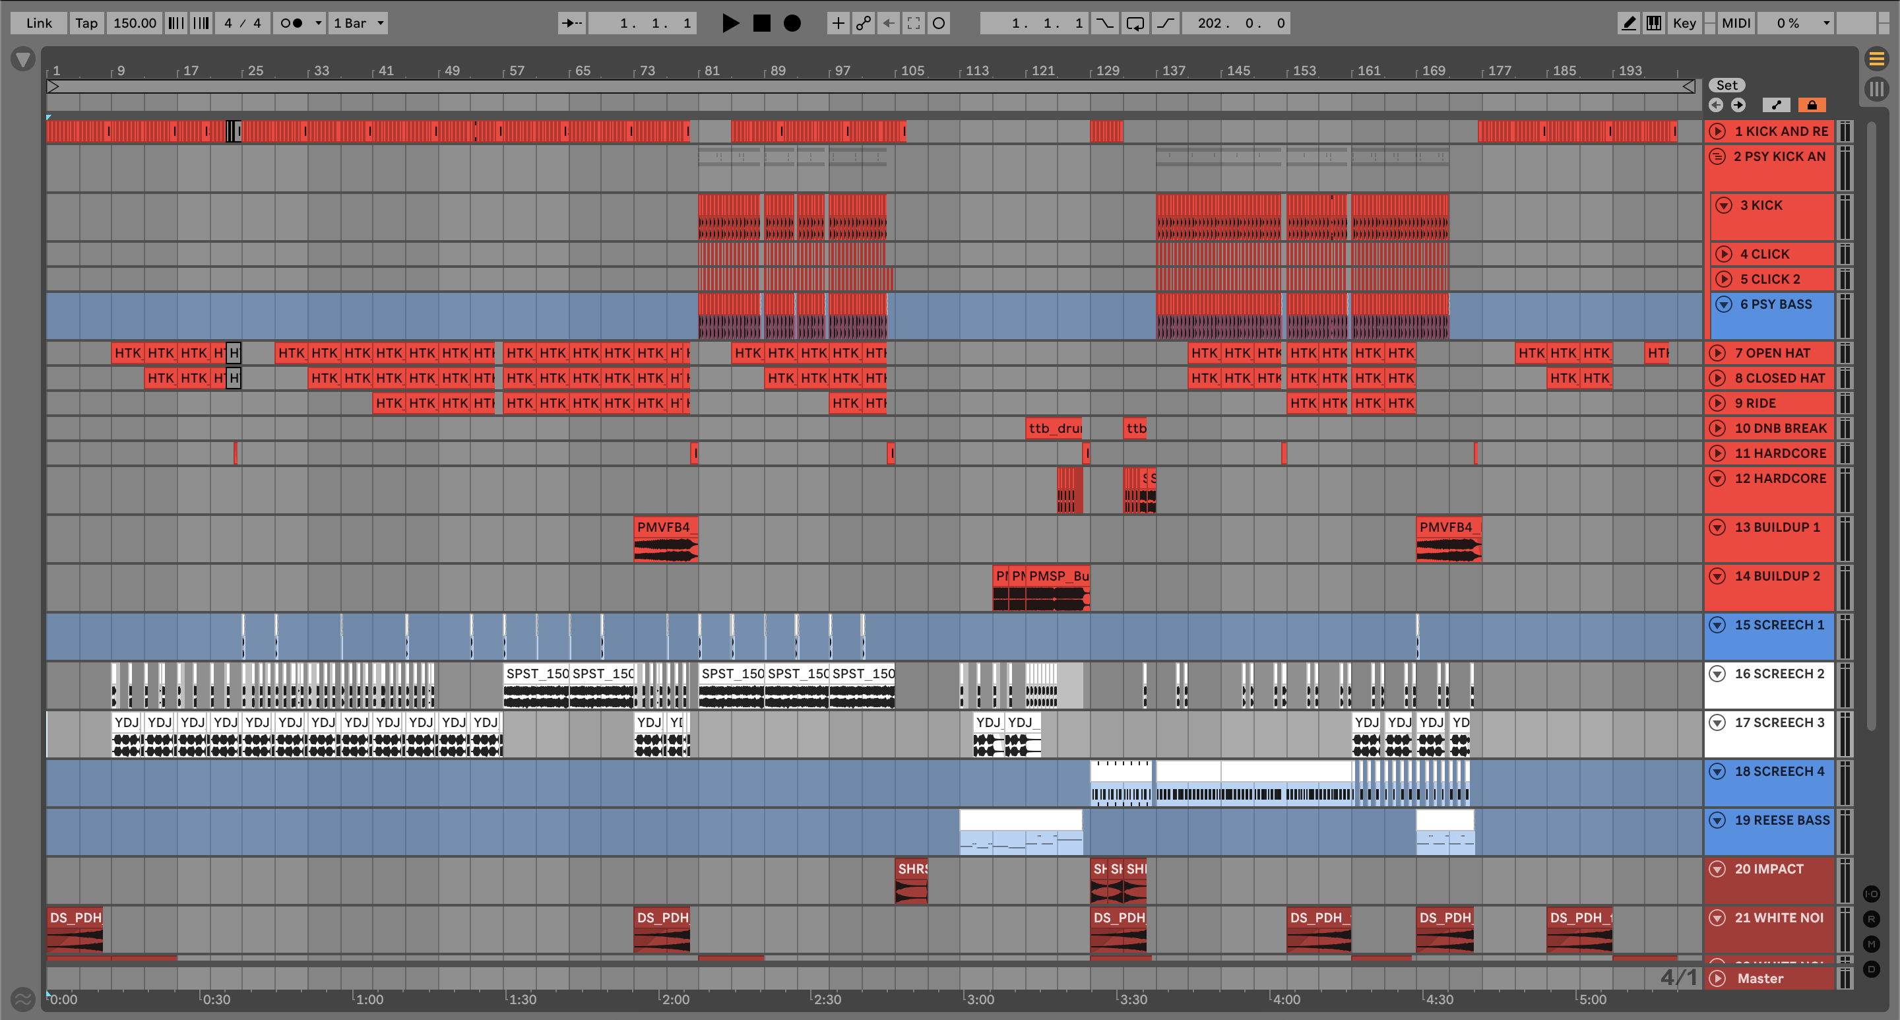Click Re-enable Automation arrow button
The height and width of the screenshot is (1020, 1900).
(x=889, y=23)
